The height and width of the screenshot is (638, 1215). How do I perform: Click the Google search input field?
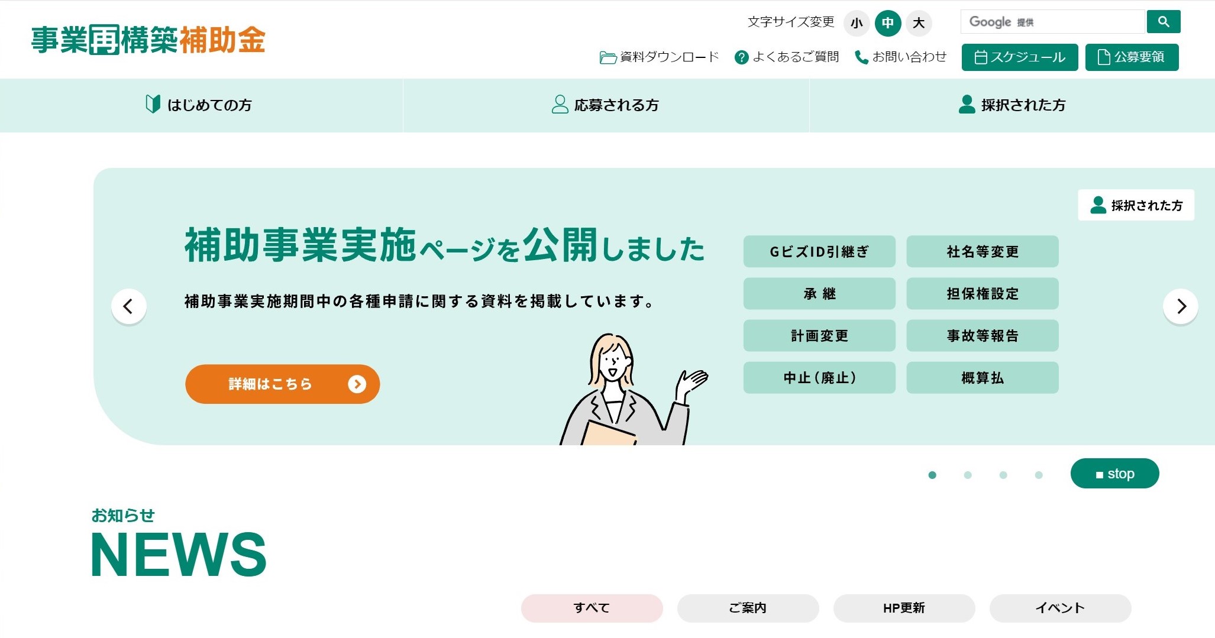coord(1053,22)
